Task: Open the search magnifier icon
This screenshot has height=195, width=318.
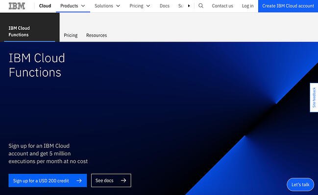Action: tap(201, 6)
